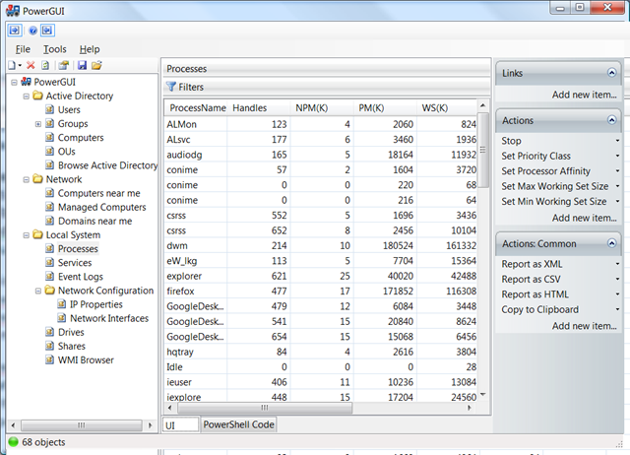Click the new document toolbar icon
Screen dimensions: 630x455
(13, 65)
